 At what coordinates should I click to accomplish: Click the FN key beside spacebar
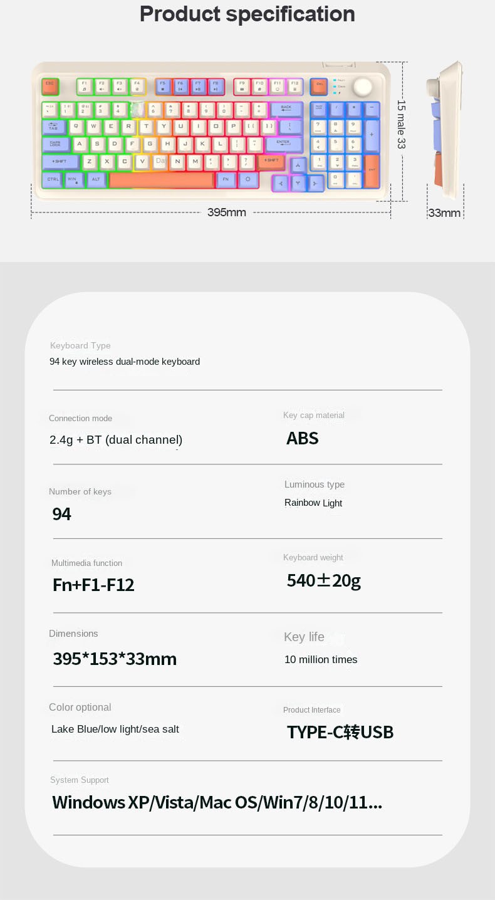coord(226,180)
